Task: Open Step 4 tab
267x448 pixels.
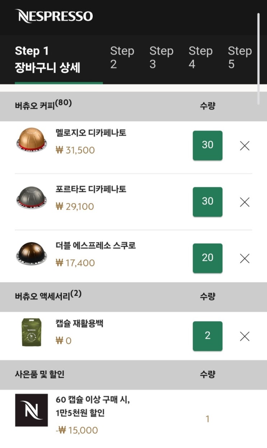Action: point(200,57)
